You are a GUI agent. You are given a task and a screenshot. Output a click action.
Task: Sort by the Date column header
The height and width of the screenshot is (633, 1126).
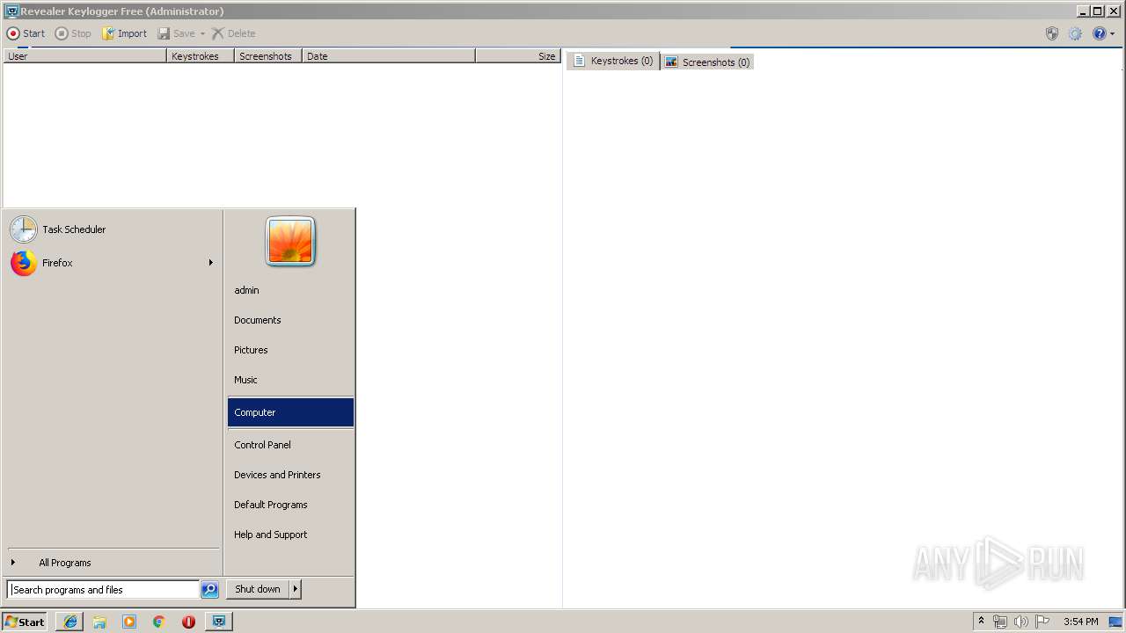[389, 56]
